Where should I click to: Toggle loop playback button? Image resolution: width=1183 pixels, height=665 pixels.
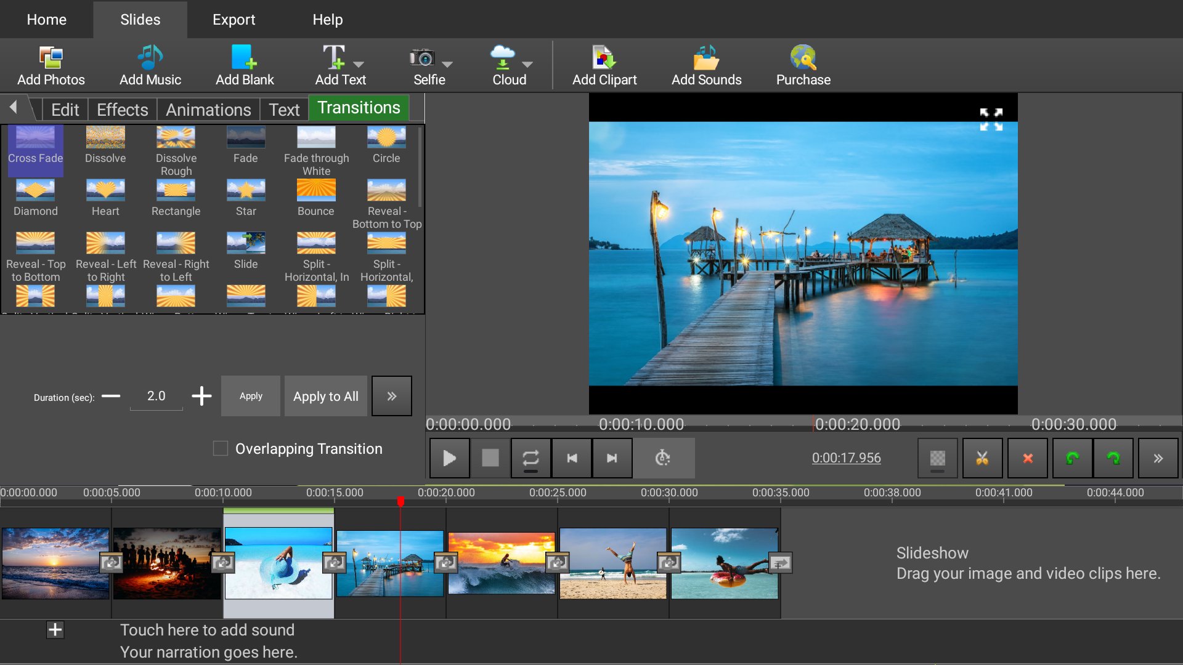pos(531,458)
